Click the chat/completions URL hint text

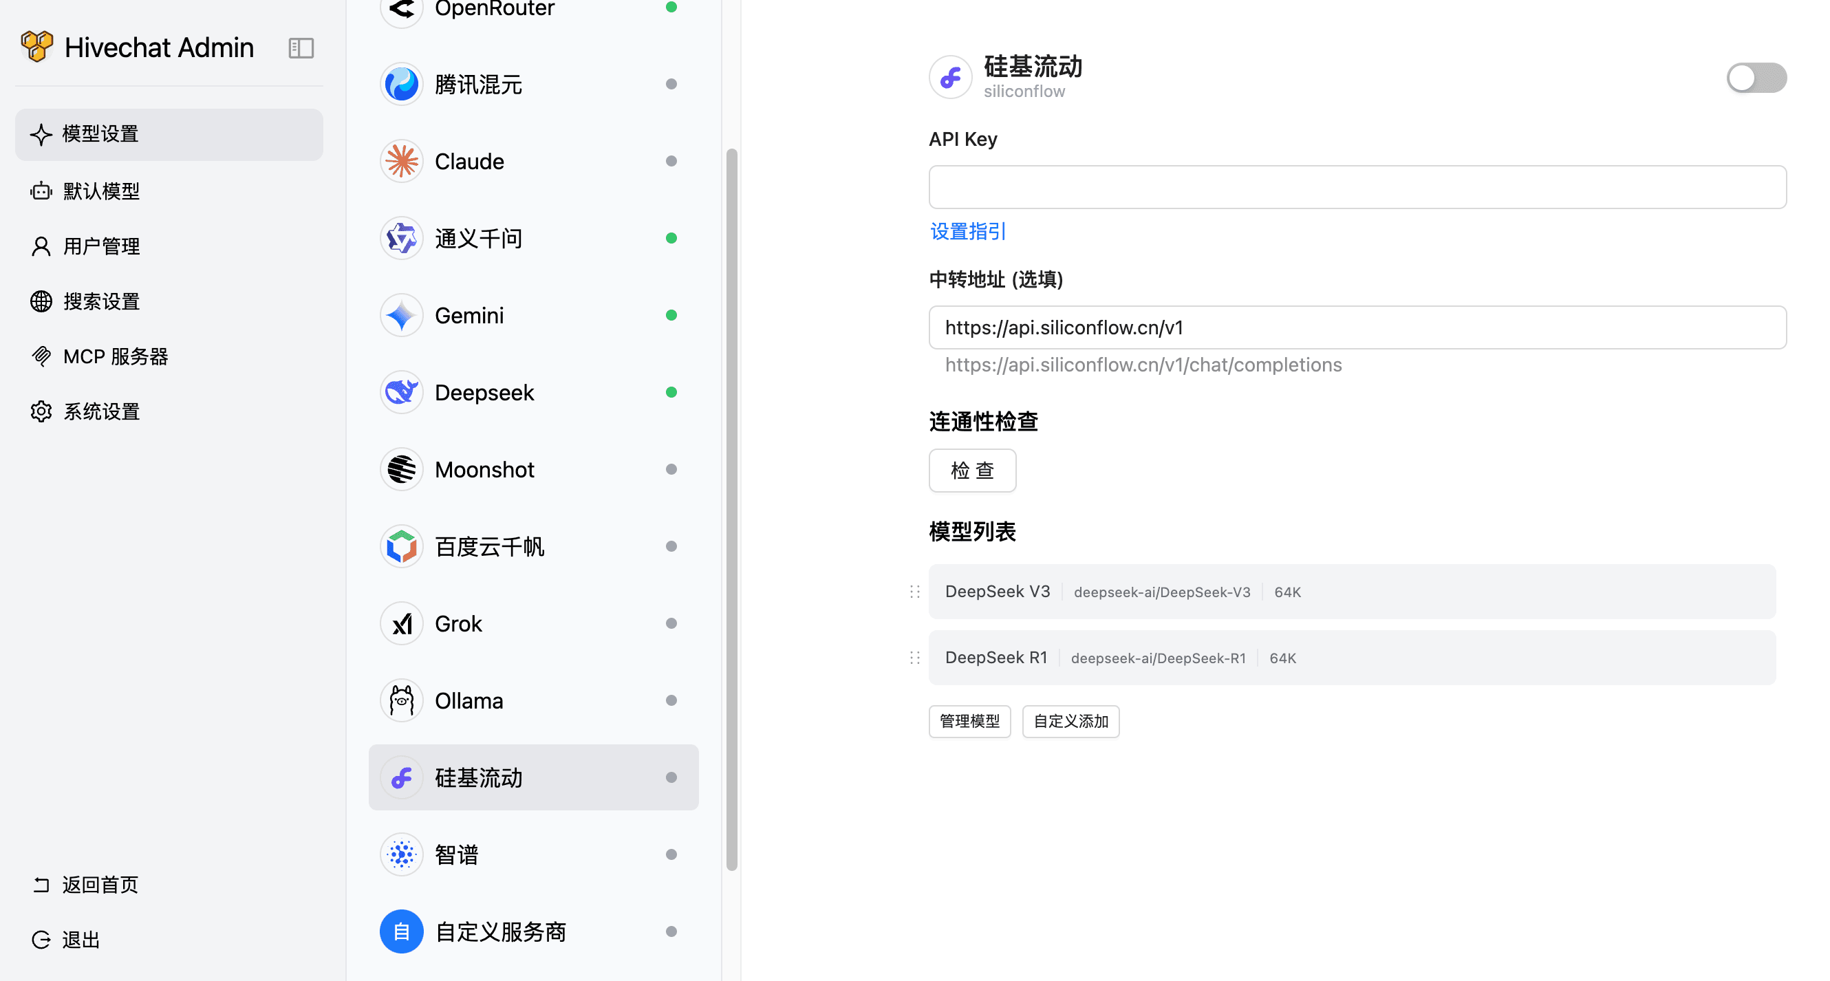(1143, 365)
